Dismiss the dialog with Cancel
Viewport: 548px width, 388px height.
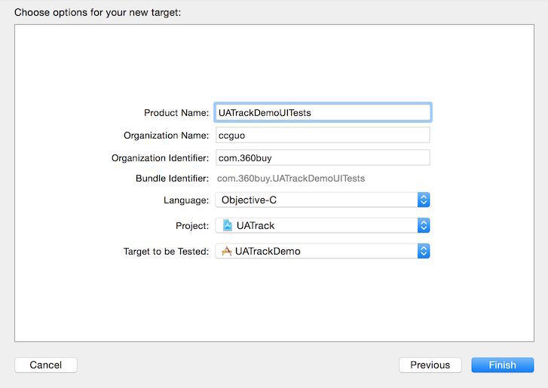46,365
